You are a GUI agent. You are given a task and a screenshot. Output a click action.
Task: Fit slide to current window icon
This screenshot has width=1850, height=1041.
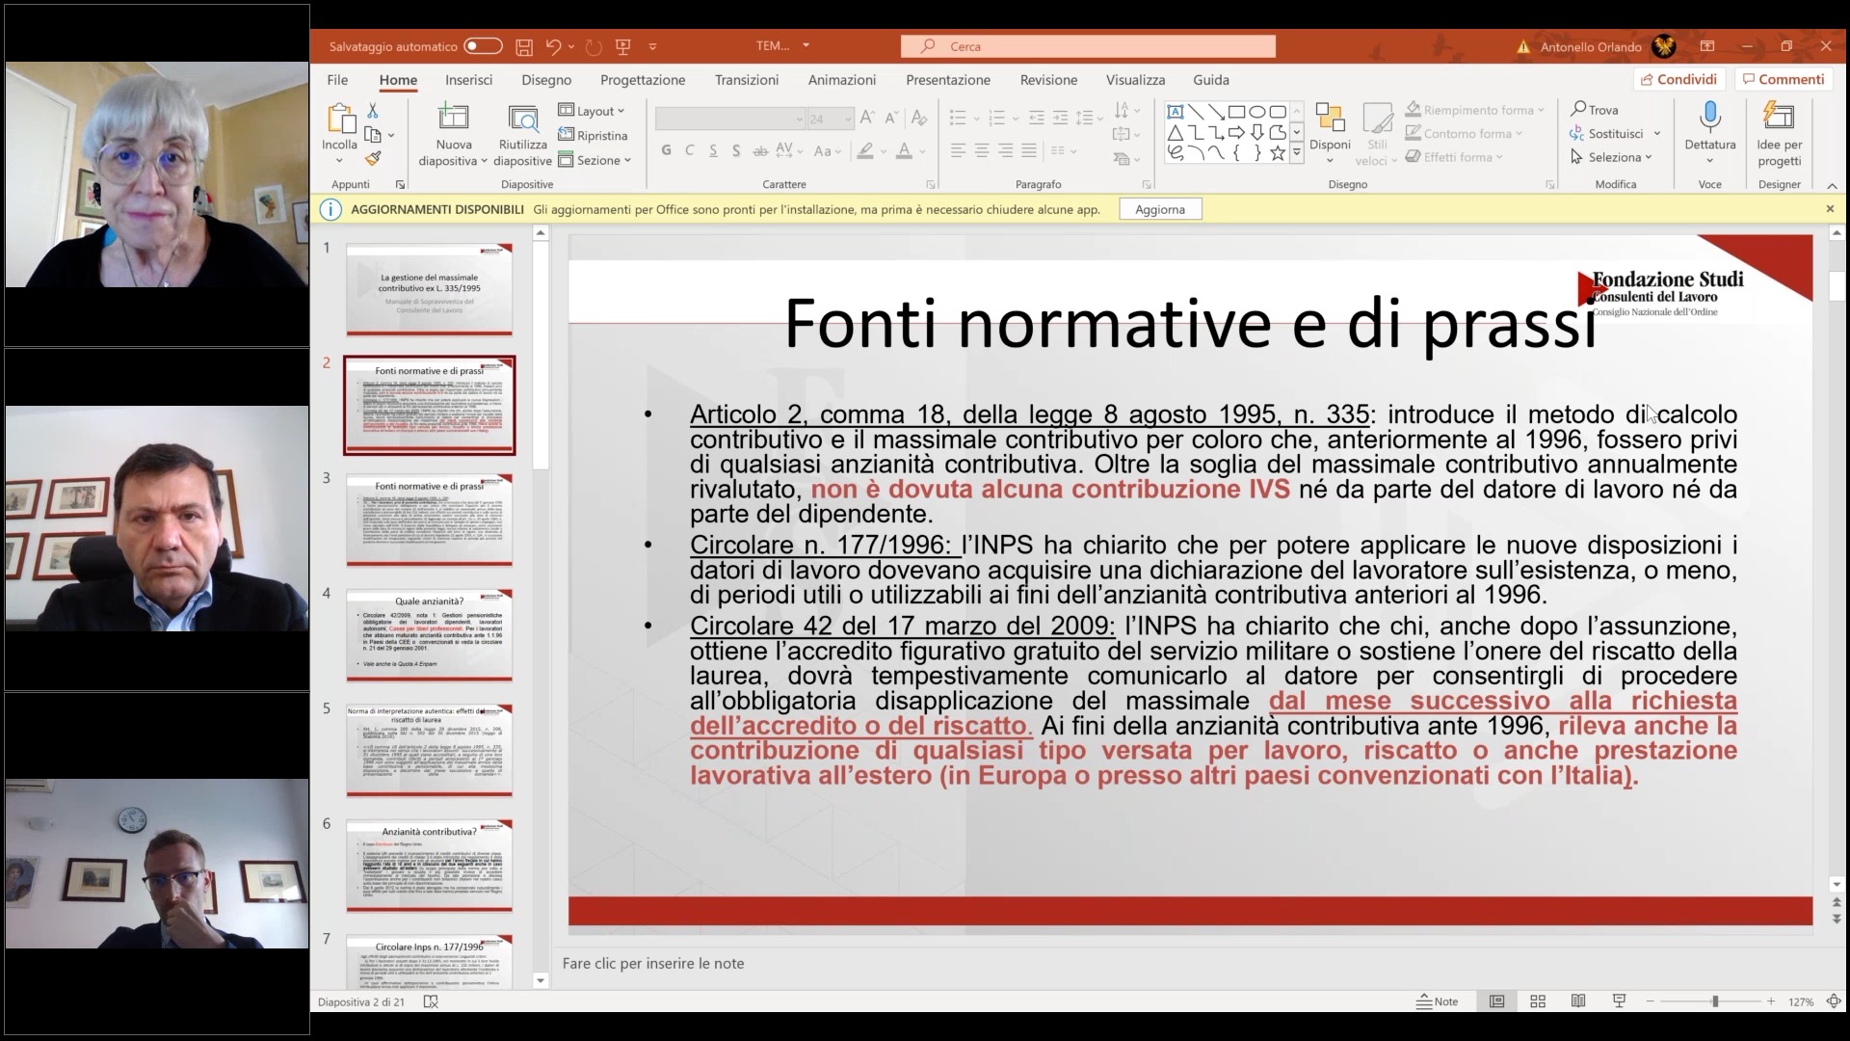(x=1834, y=1001)
